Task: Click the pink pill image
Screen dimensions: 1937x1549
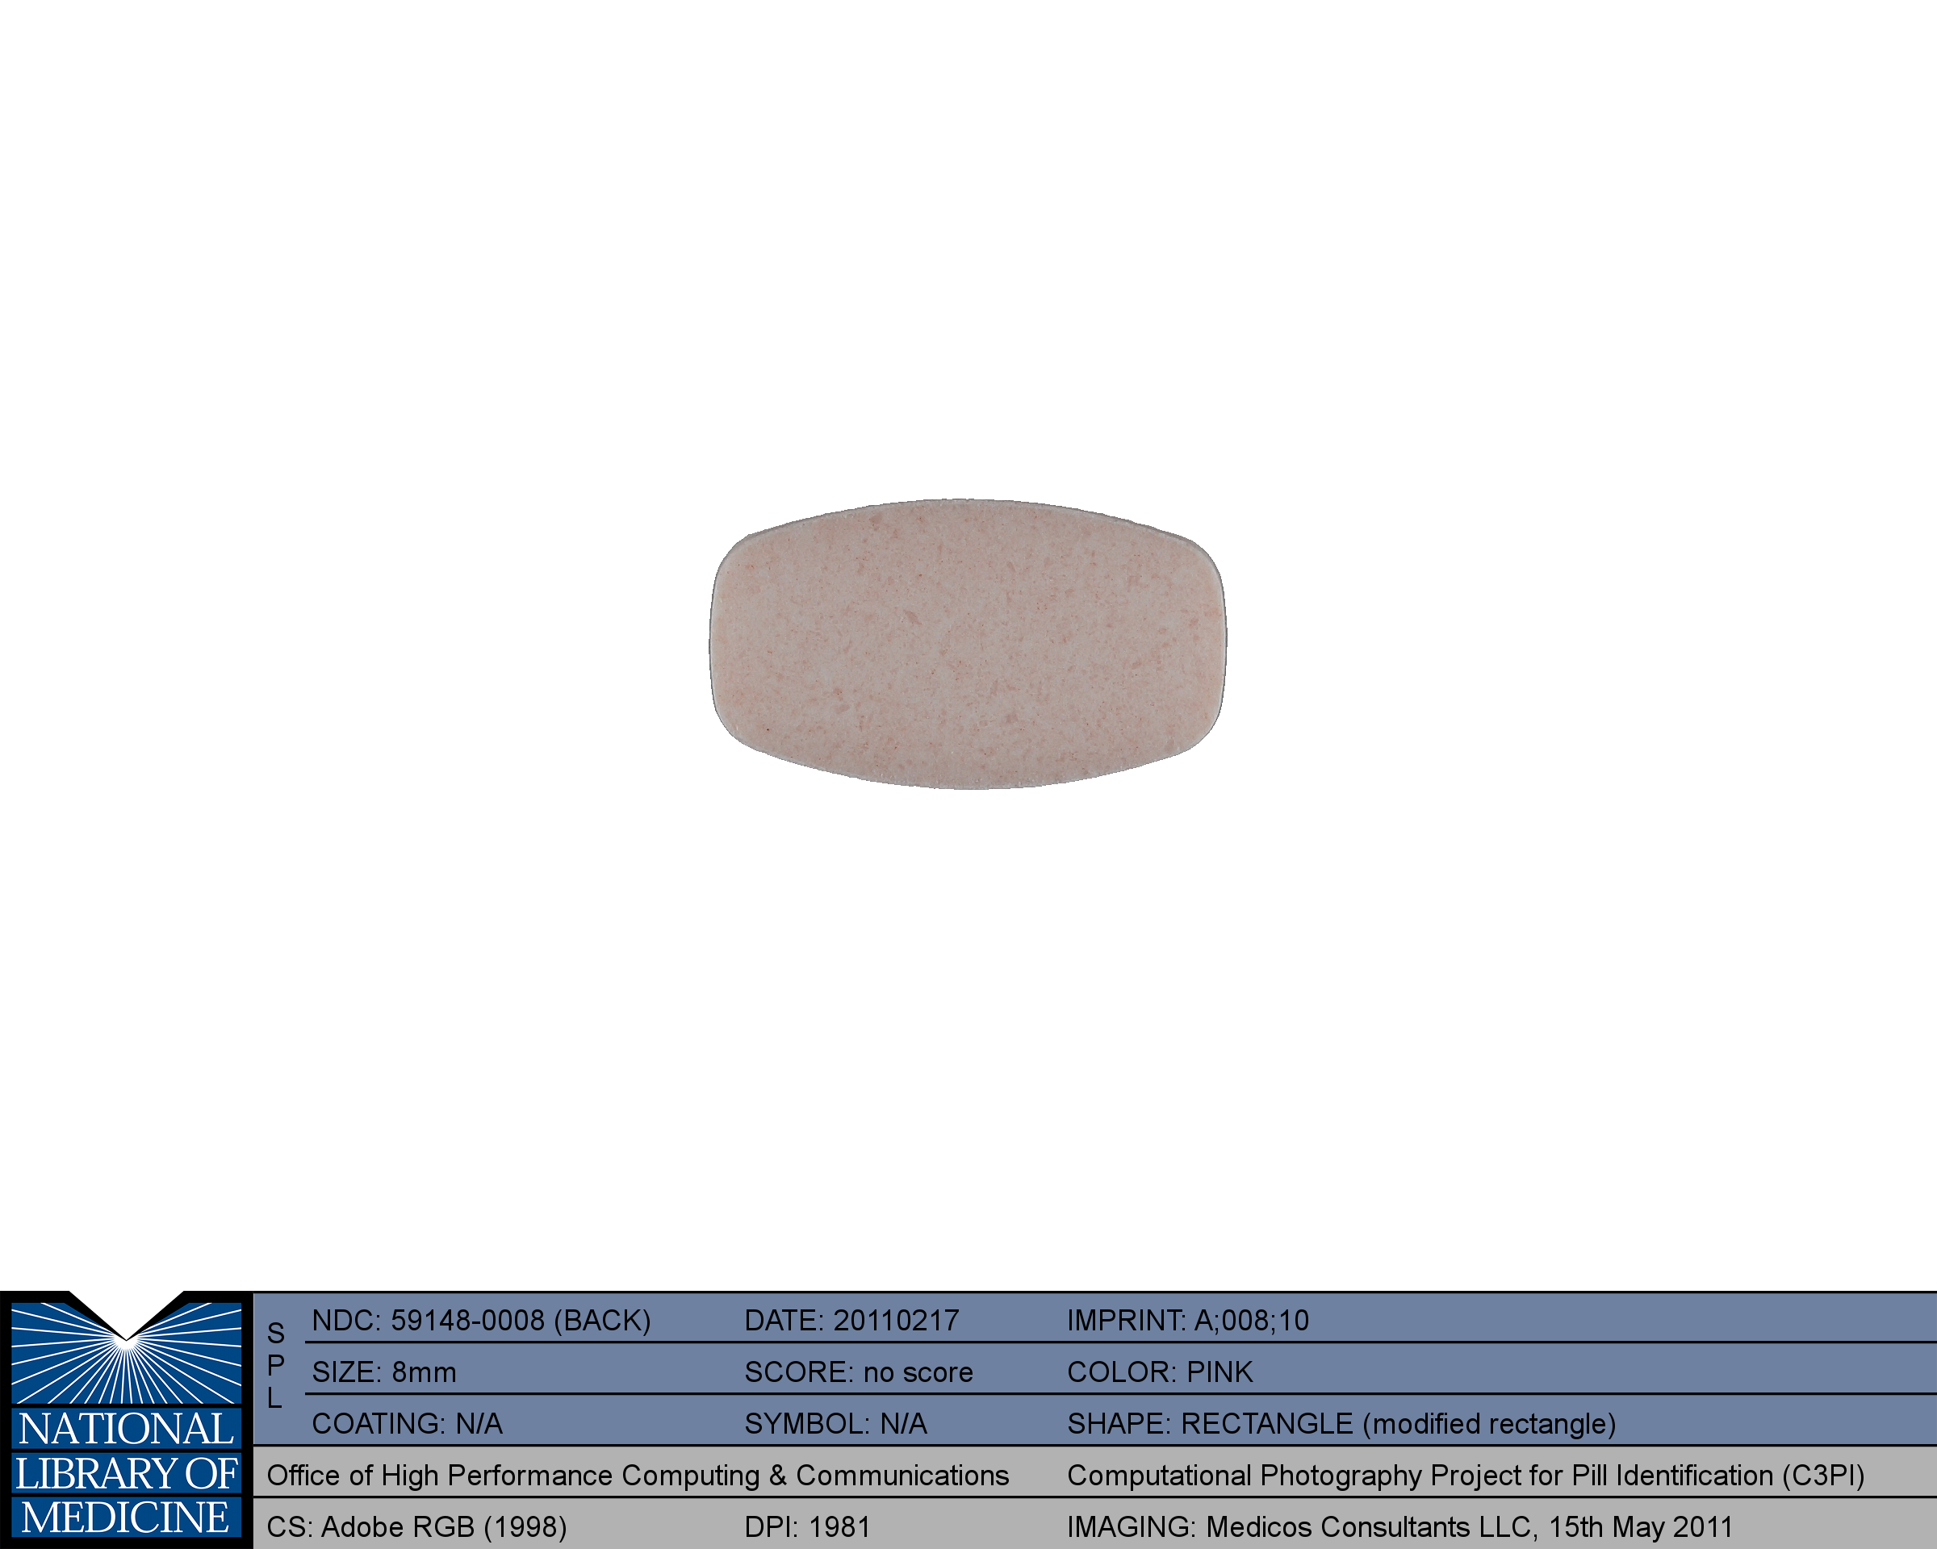Action: coord(968,644)
